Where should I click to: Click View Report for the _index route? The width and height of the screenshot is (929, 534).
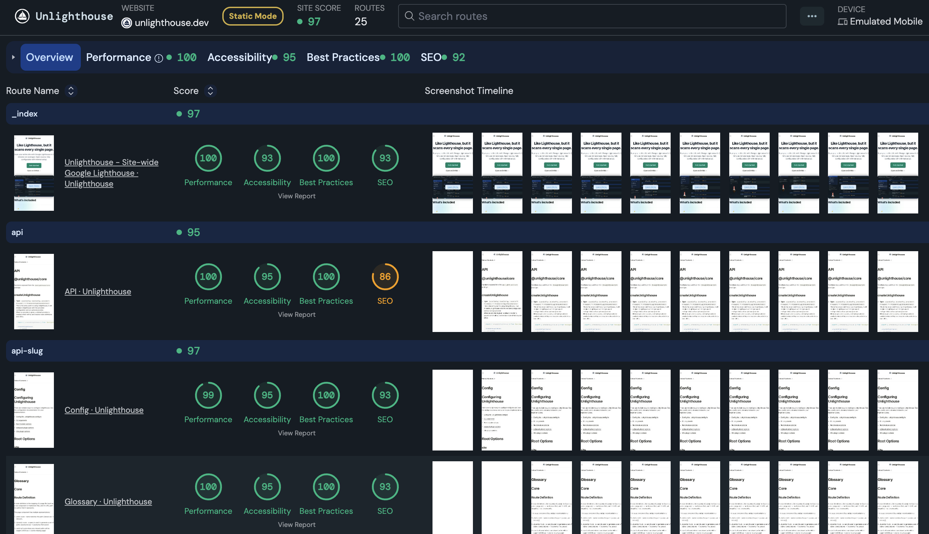click(x=296, y=196)
